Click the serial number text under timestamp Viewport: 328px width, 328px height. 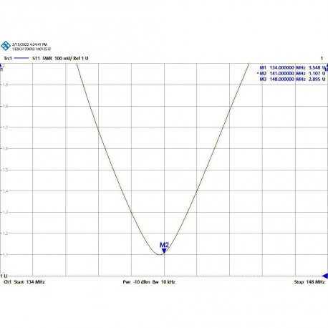(32, 49)
